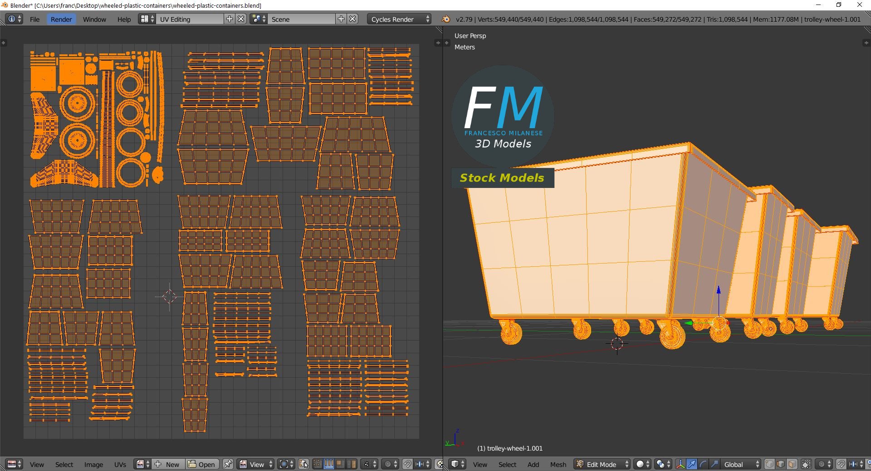This screenshot has width=871, height=471.
Task: Select UV vertex selection mode icon
Action: point(318,464)
